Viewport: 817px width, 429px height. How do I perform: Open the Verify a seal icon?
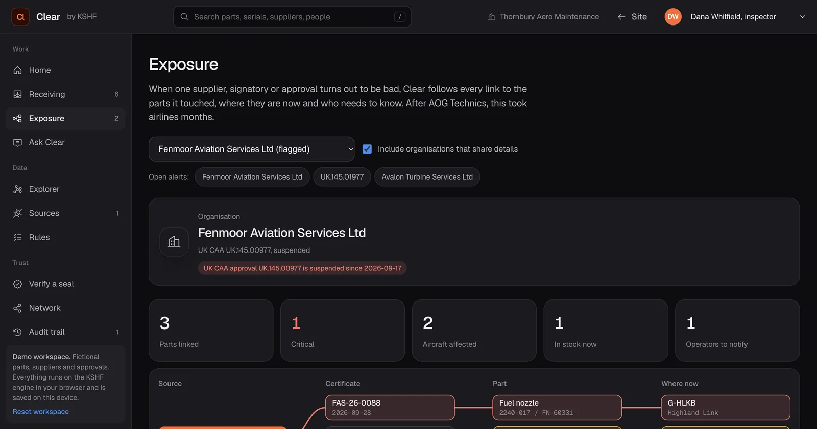(17, 284)
